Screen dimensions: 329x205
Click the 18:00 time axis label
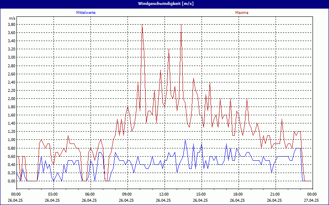(x=238, y=194)
